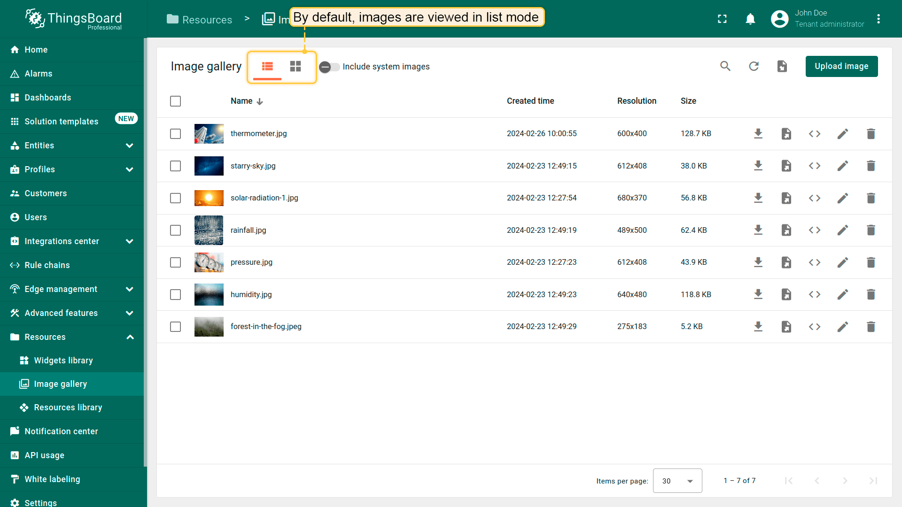
Task: Open Widgets library in sidebar
Action: point(63,361)
